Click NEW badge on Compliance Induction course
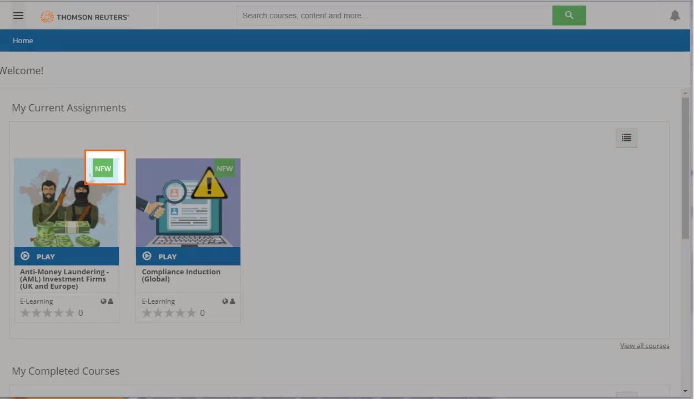 [225, 168]
